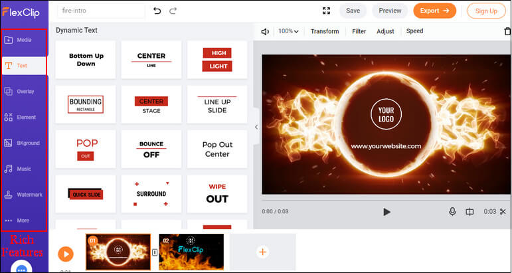Open the Filter tool

click(x=359, y=31)
